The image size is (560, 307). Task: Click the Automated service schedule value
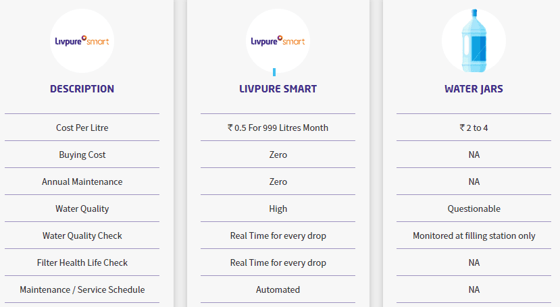[x=278, y=289]
